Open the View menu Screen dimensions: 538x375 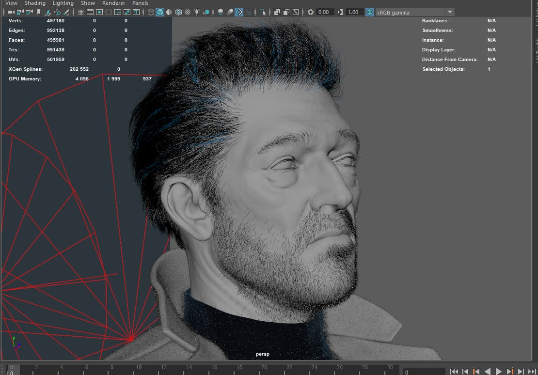(x=11, y=3)
